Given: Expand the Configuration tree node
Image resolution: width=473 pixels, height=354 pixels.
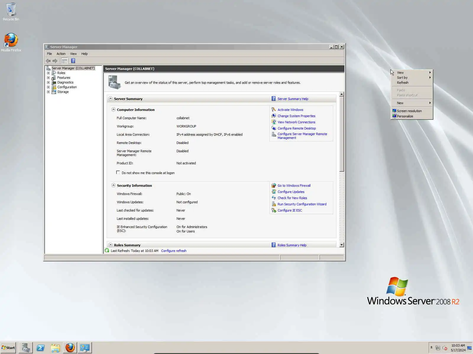Looking at the screenshot, I should click(x=48, y=87).
